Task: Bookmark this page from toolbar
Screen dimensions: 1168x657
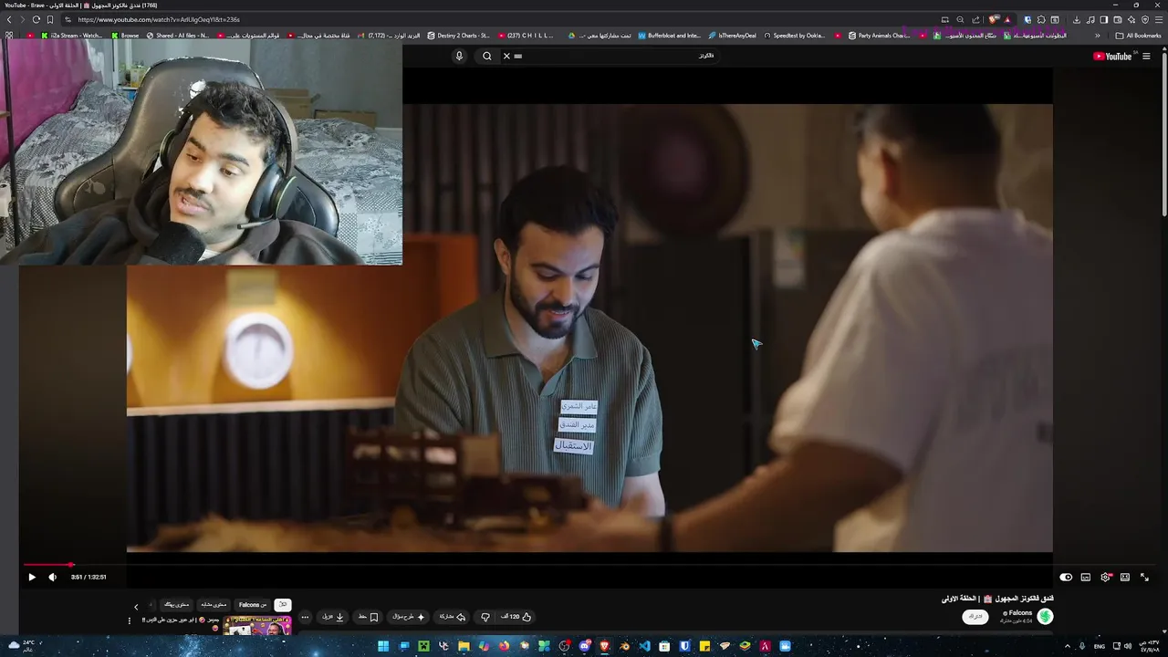Action: point(49,19)
